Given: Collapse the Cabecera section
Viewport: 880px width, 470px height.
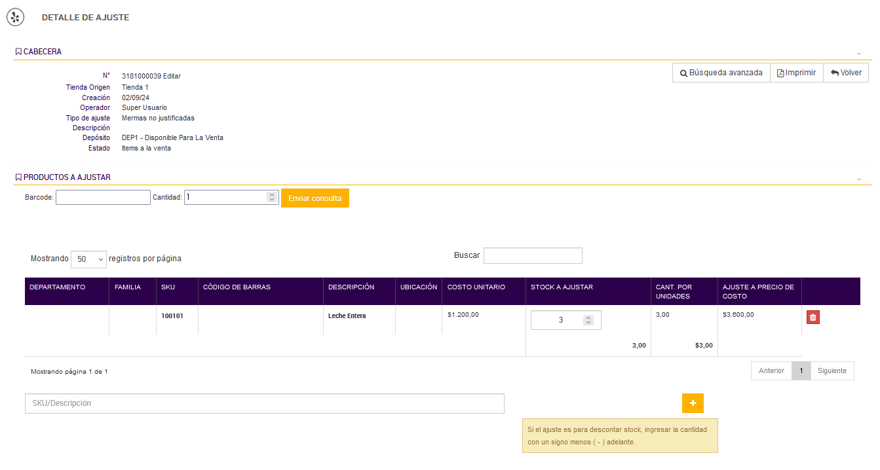Looking at the screenshot, I should click(858, 53).
